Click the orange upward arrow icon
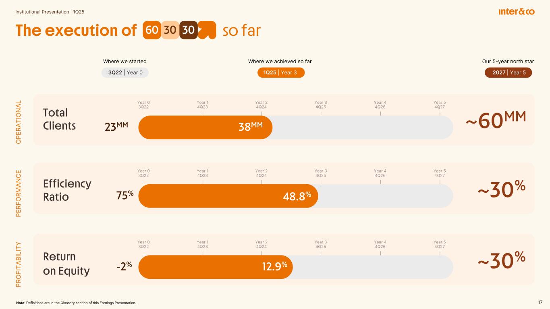550x309 pixels. [x=207, y=30]
